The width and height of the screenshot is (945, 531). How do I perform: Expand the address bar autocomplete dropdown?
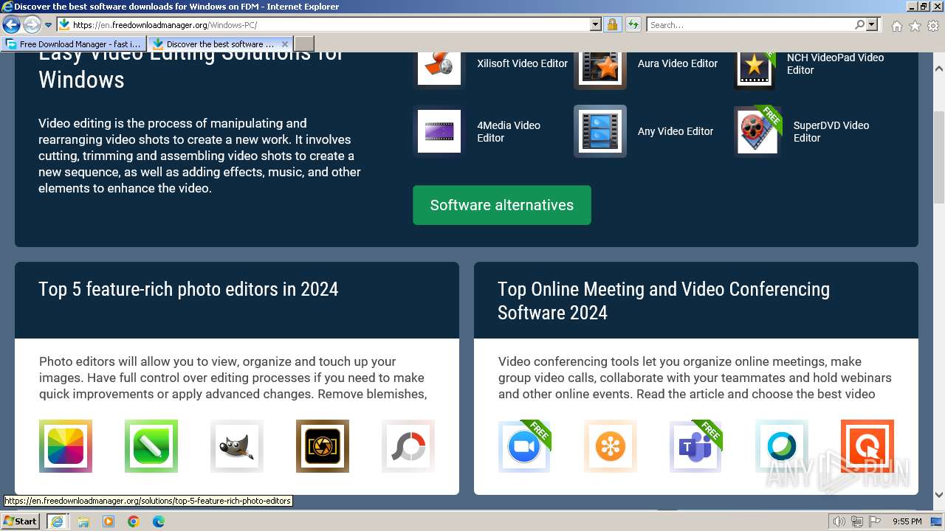coord(596,25)
